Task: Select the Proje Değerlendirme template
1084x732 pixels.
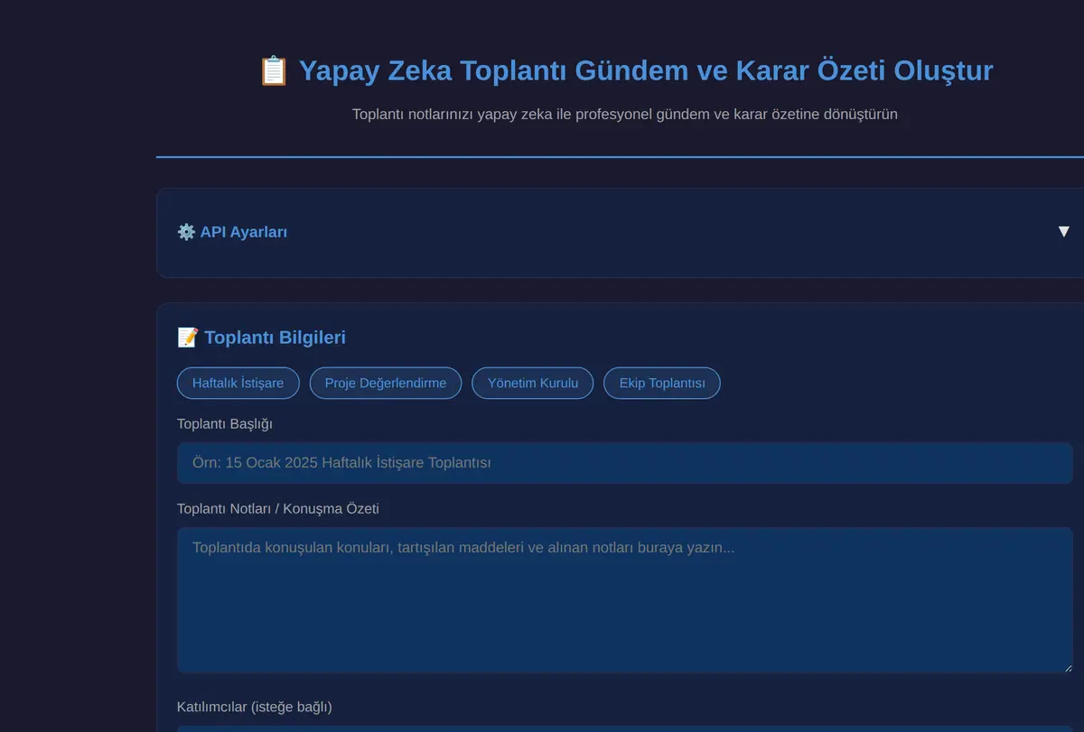Action: pyautogui.click(x=386, y=383)
